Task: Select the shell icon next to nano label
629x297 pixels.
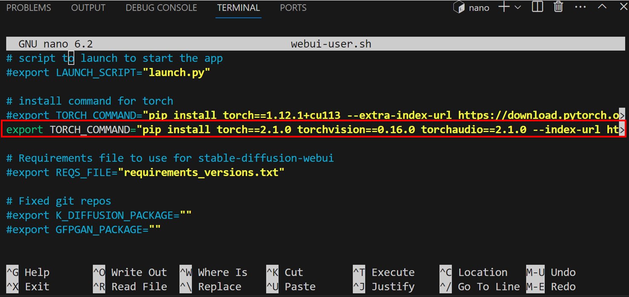Action: pos(459,7)
